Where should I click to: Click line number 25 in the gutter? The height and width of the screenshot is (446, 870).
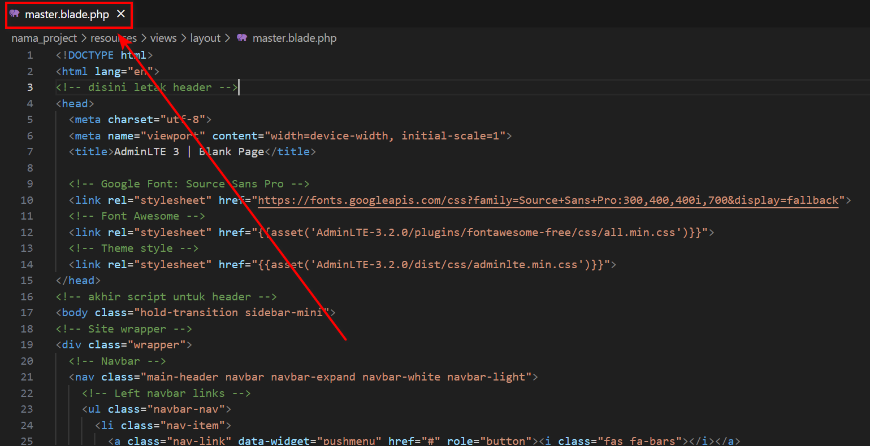tap(27, 441)
